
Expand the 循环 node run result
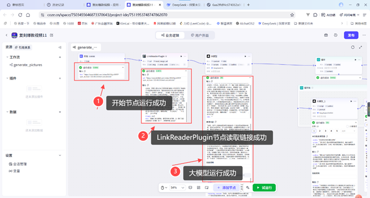(x=360, y=78)
